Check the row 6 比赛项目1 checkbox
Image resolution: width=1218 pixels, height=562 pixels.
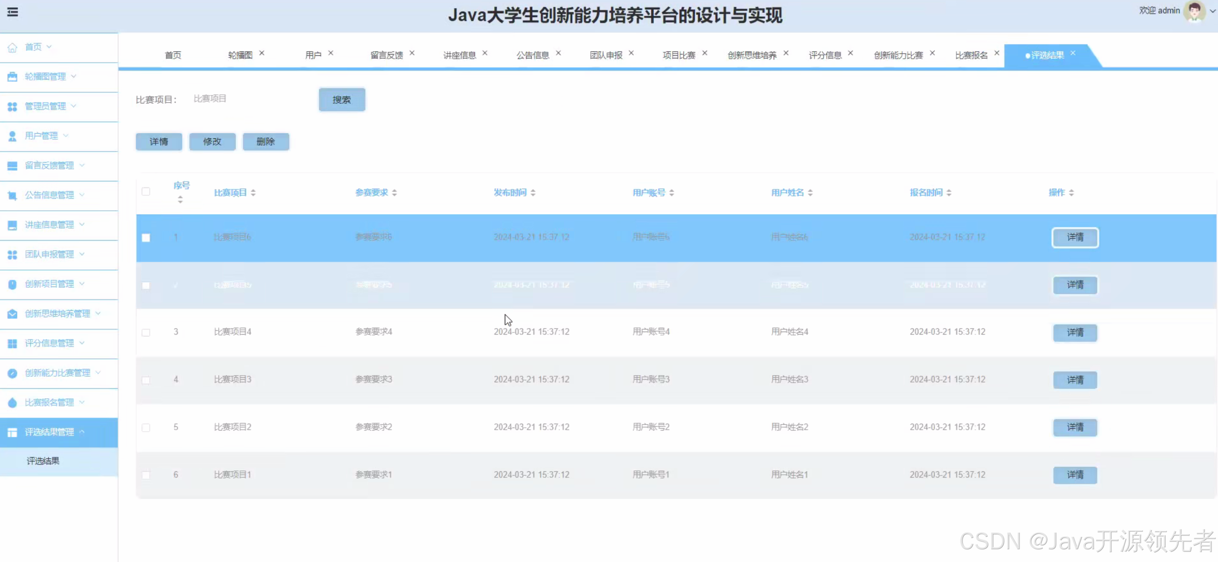146,475
